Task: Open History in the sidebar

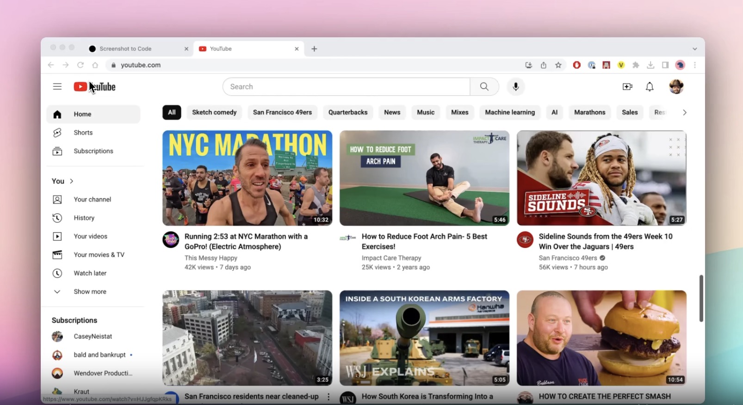Action: tap(84, 218)
